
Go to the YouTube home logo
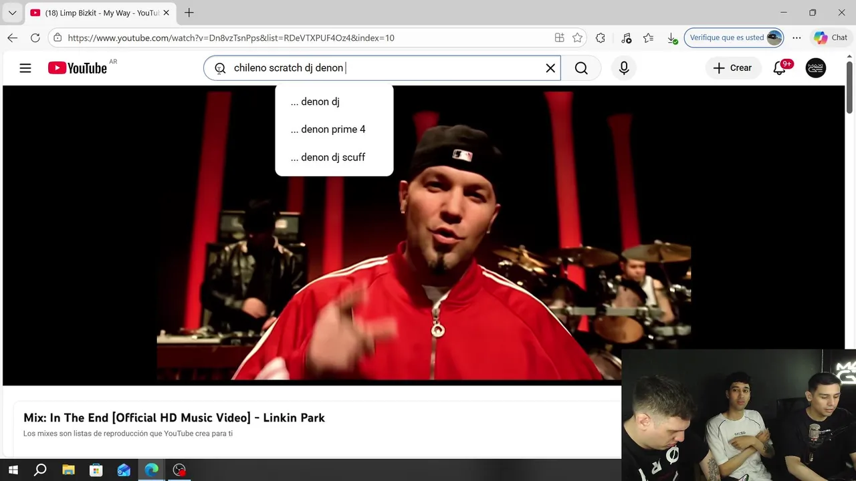78,67
